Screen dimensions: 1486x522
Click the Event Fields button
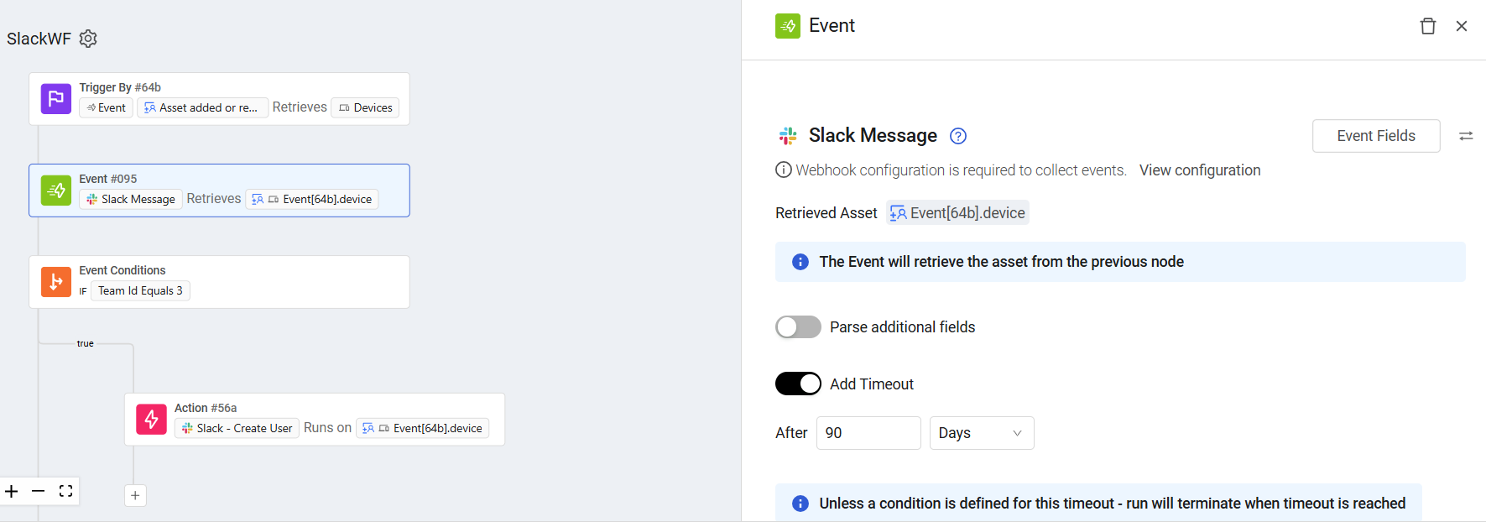click(x=1376, y=136)
